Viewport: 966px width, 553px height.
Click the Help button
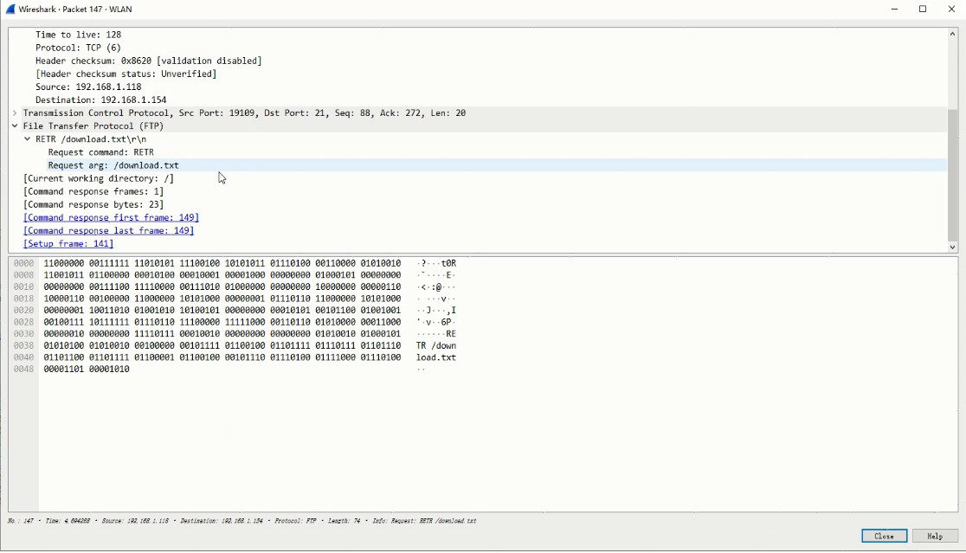pos(935,536)
